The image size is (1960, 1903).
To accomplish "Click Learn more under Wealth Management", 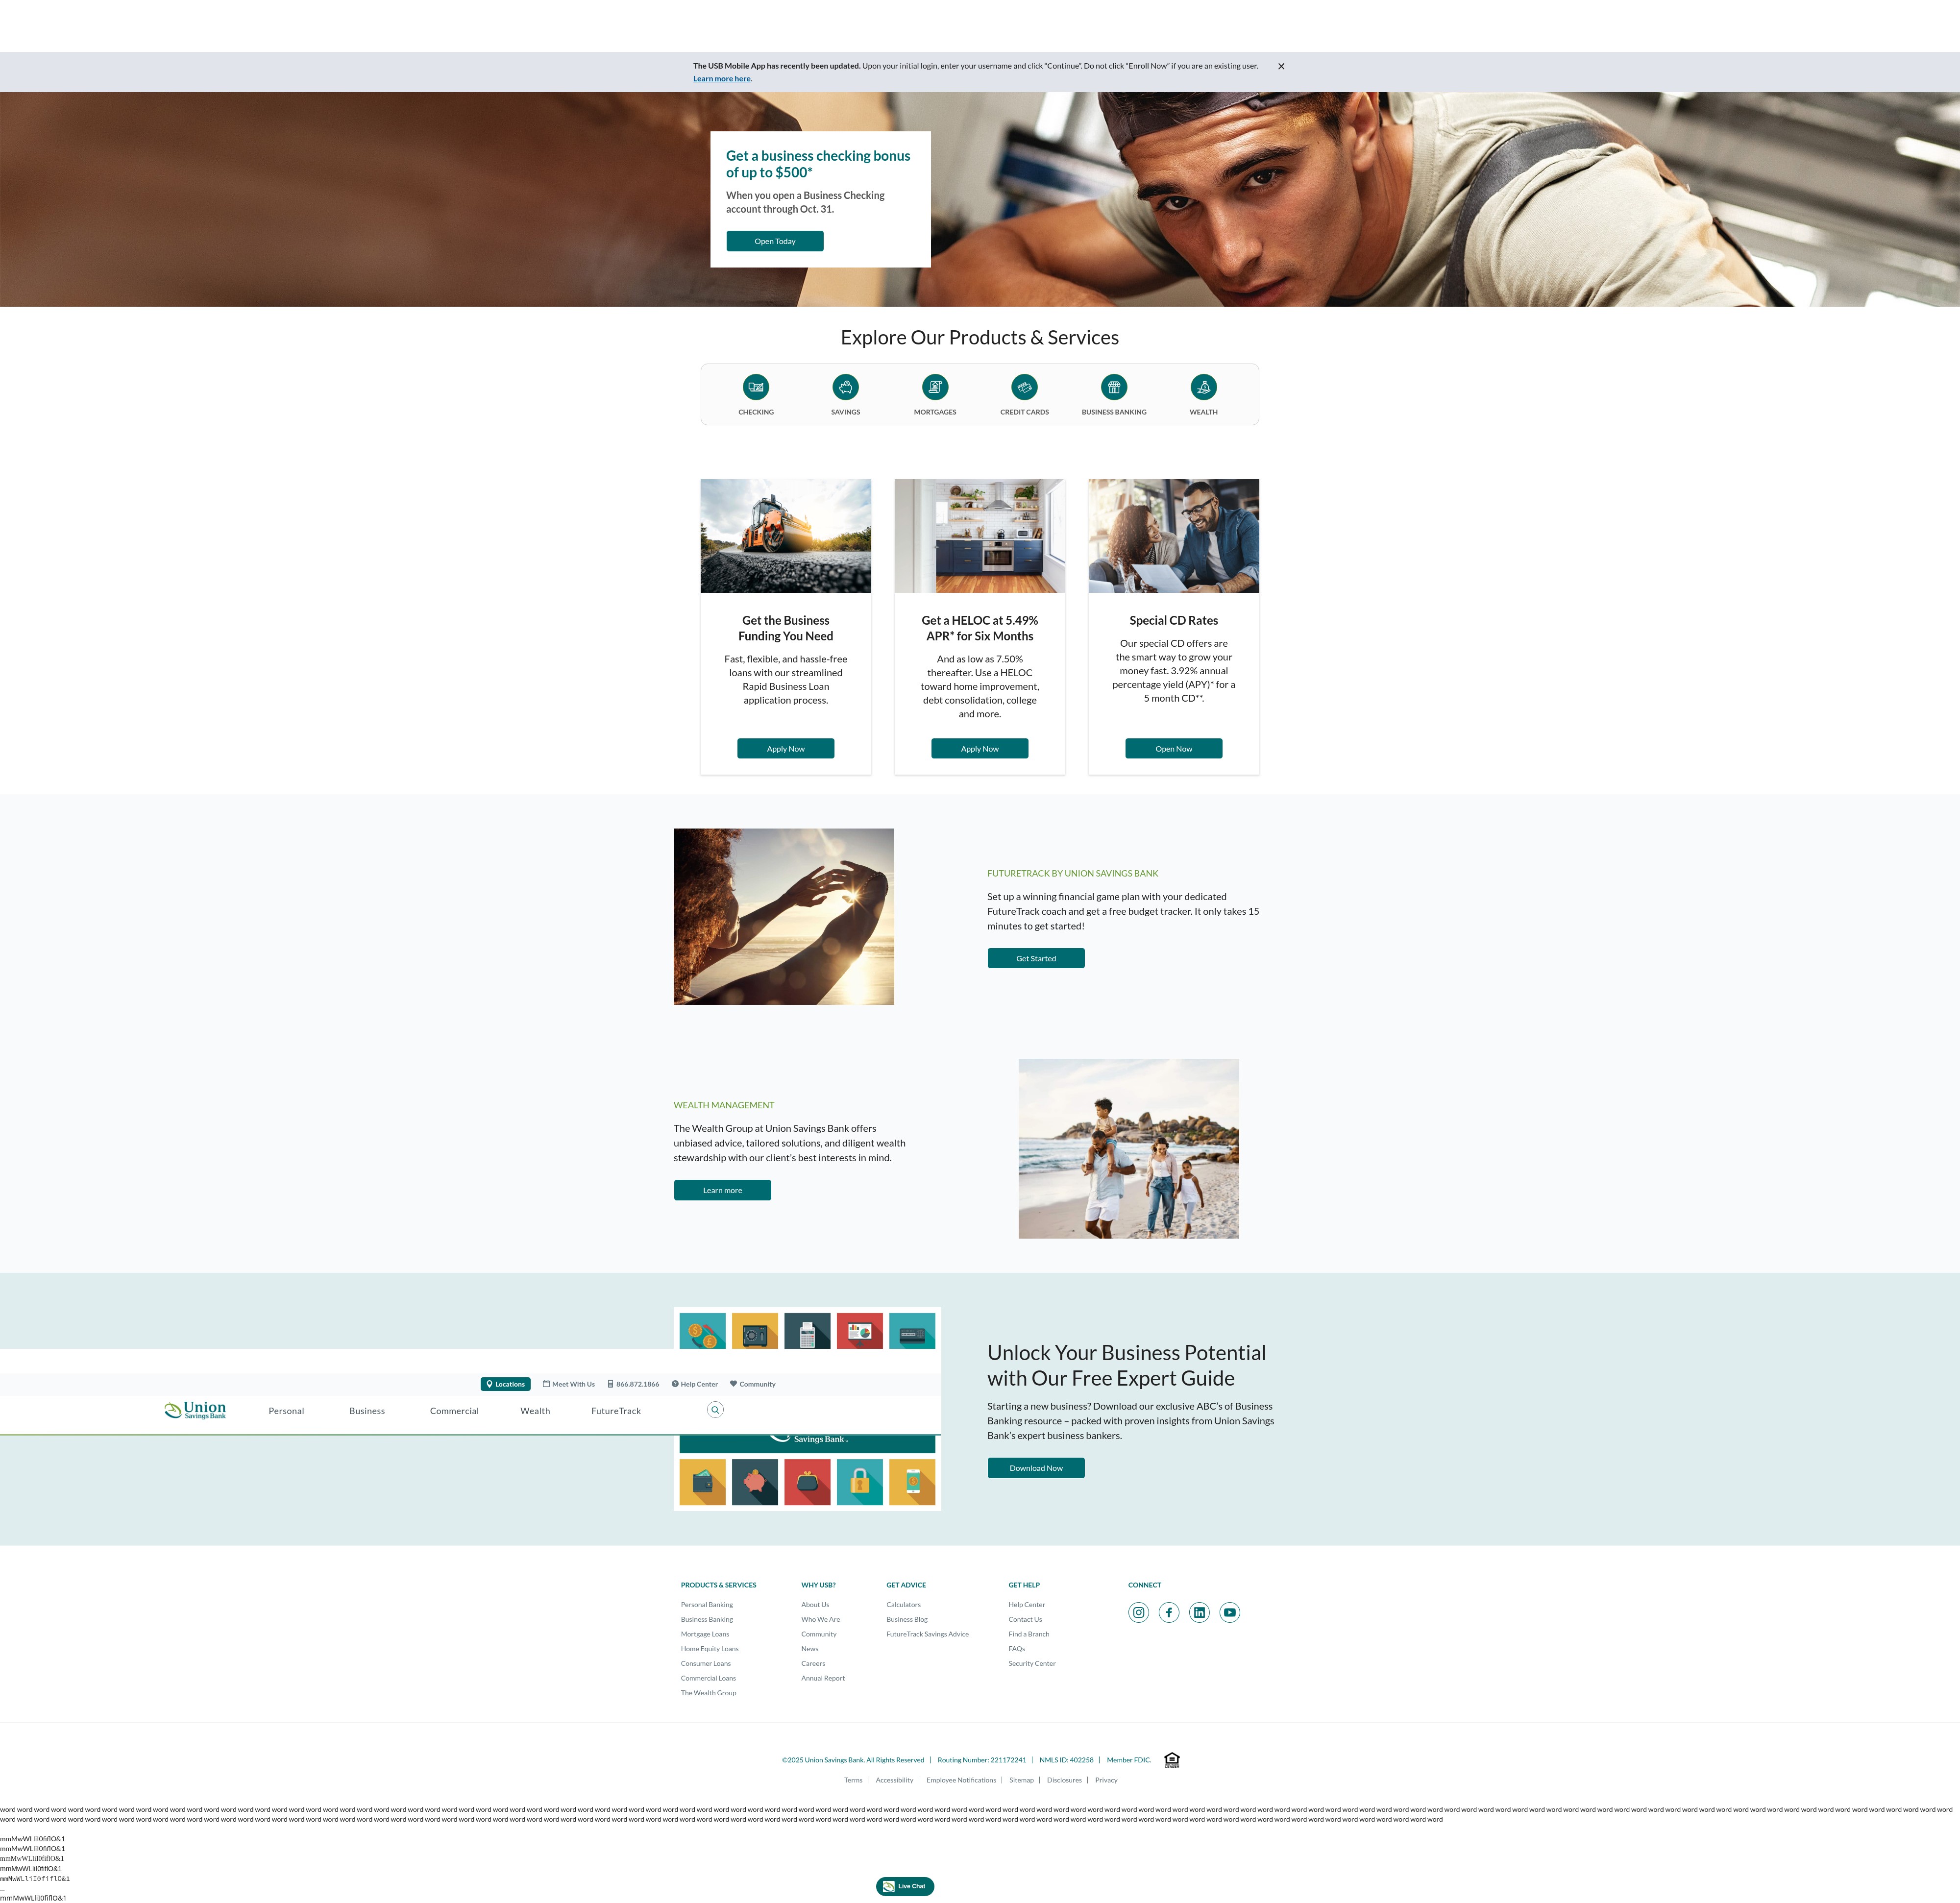I will coord(722,1190).
